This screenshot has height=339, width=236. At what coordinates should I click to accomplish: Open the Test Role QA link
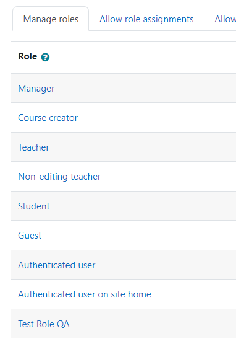44,324
